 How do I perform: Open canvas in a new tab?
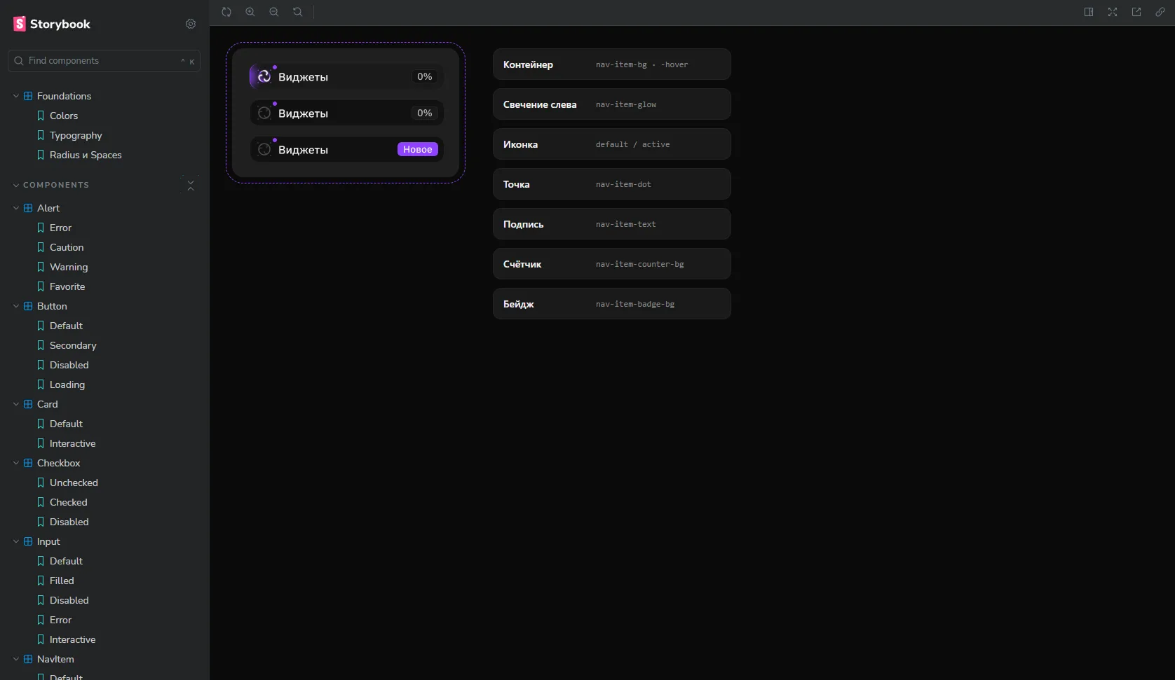click(x=1136, y=12)
